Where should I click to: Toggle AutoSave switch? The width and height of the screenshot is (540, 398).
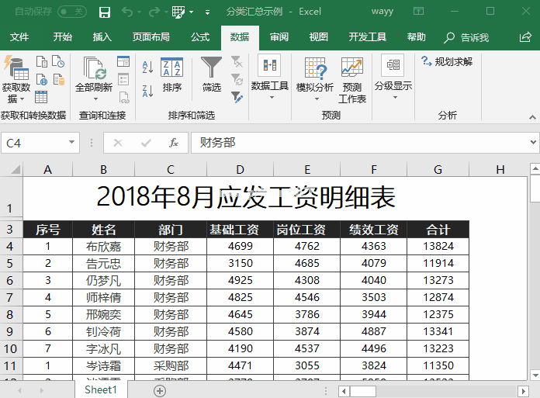coord(72,12)
